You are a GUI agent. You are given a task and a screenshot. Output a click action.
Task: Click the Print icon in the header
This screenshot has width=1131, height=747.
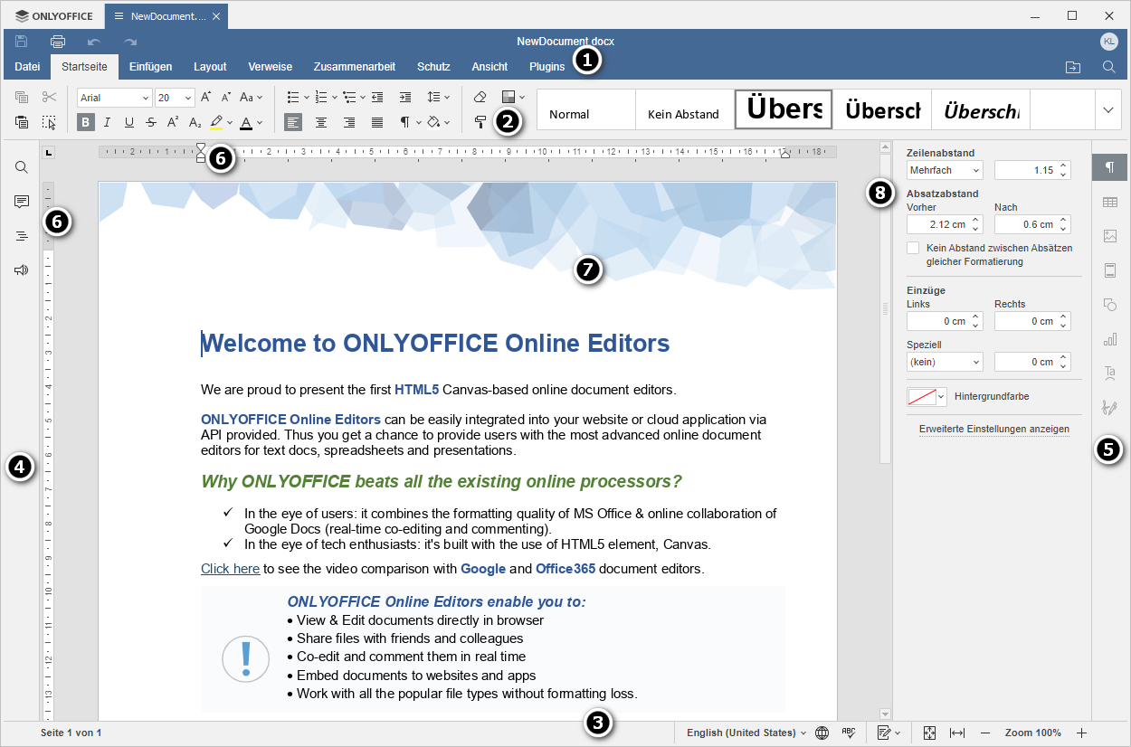[58, 42]
